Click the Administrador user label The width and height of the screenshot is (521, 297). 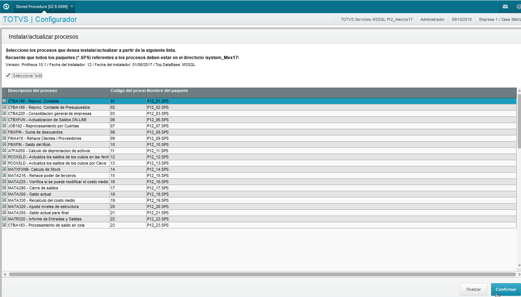coord(432,19)
